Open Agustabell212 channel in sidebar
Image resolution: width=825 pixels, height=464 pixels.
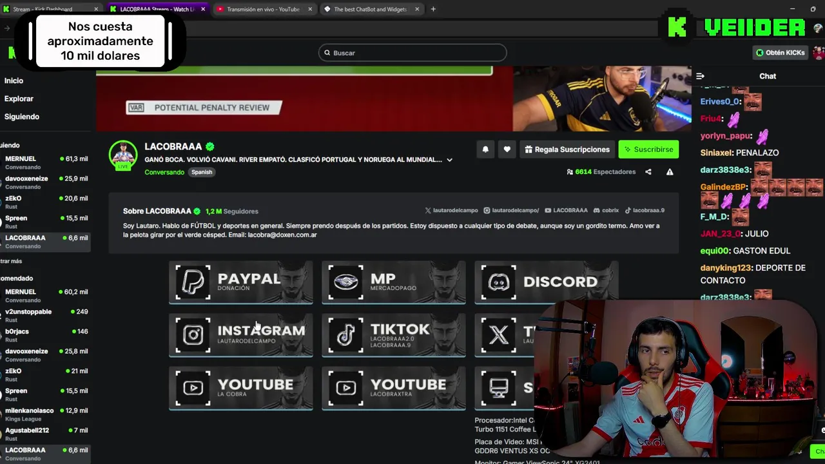pyautogui.click(x=45, y=434)
